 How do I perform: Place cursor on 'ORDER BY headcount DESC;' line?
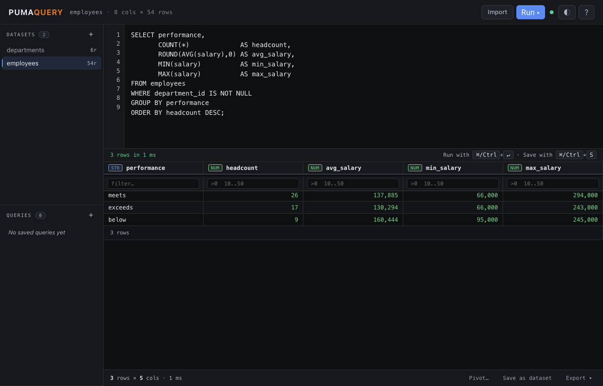(178, 113)
